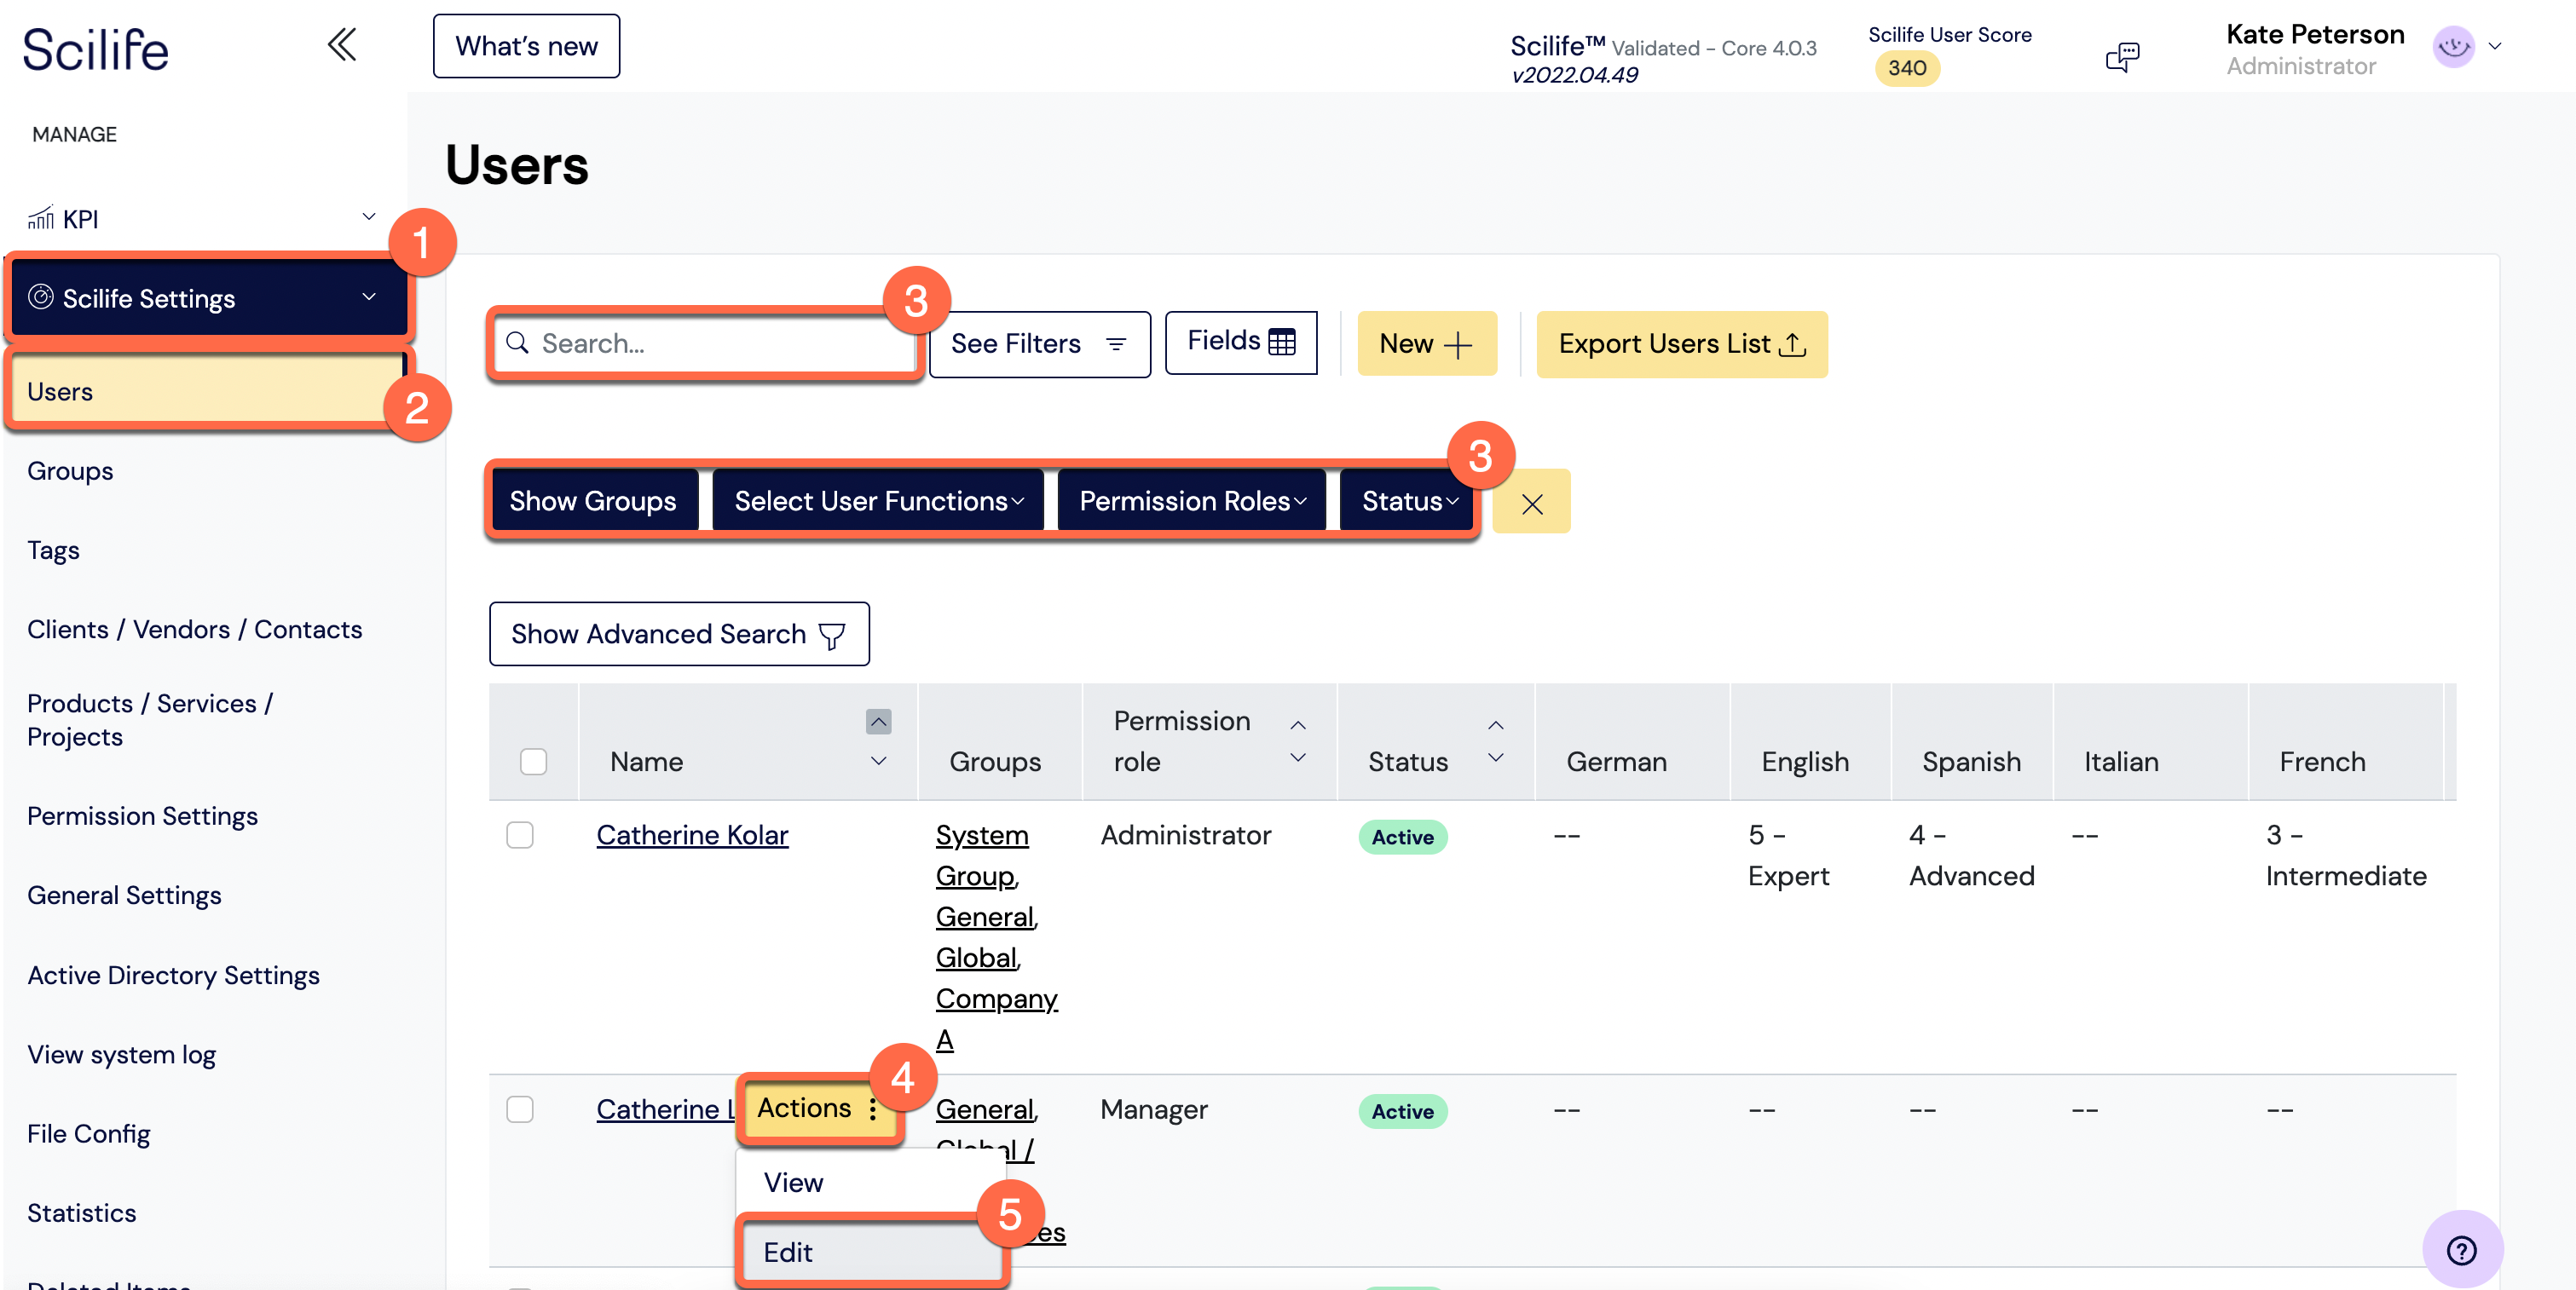Viewport: 2576px width, 1290px height.
Task: Open the Catherine Kolar user link
Action: click(692, 834)
